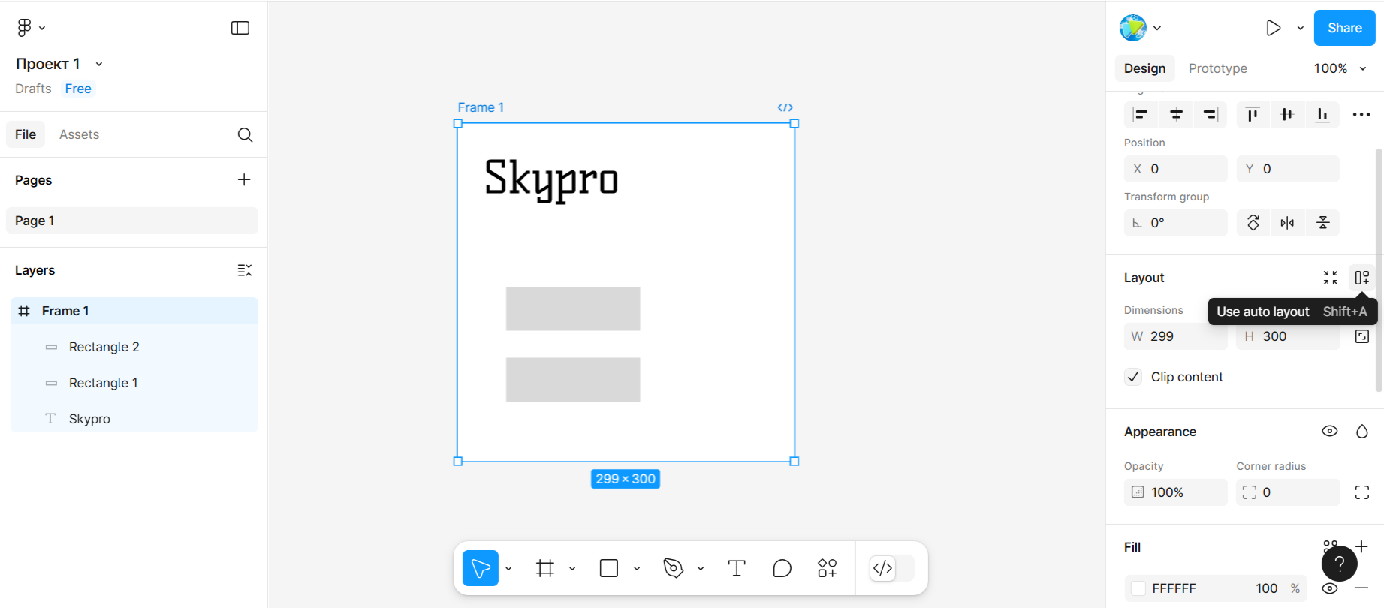1384x608 pixels.
Task: Toggle layer visibility eye in Appearance
Action: coord(1330,432)
